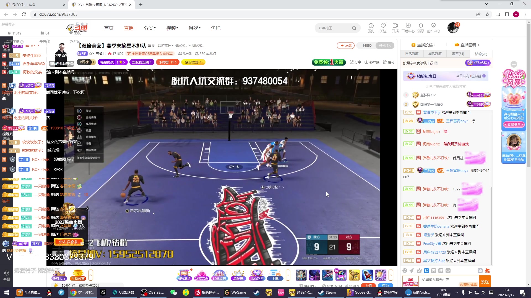Expand the arrow after the 下单 icon
This screenshot has height=298, width=531.
[288, 275]
